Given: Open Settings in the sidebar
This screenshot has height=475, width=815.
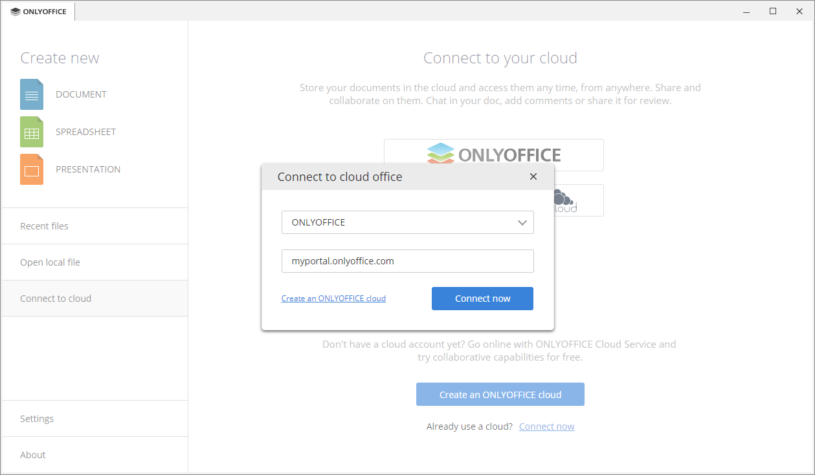Looking at the screenshot, I should 95,419.
